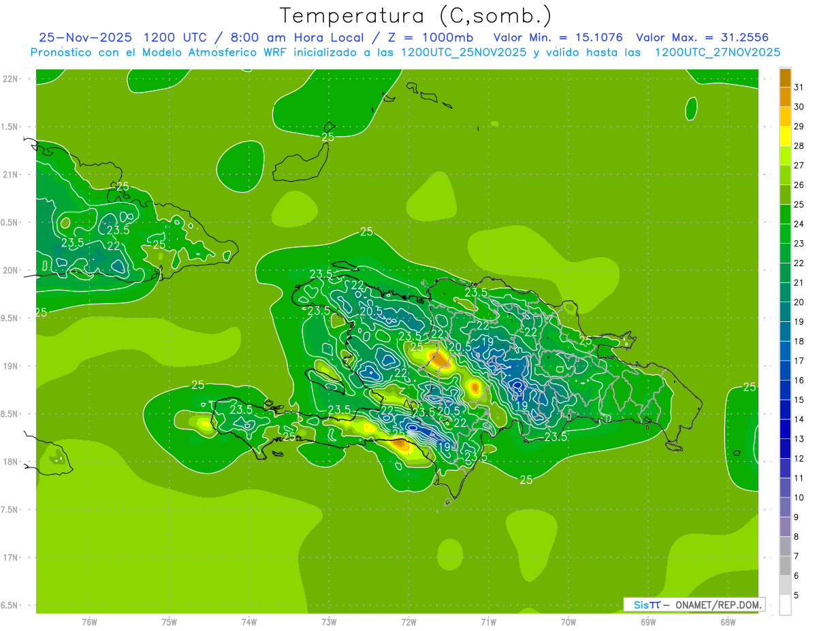Click the 73W longitude axis label
The width and height of the screenshot is (817, 631).
tap(329, 621)
